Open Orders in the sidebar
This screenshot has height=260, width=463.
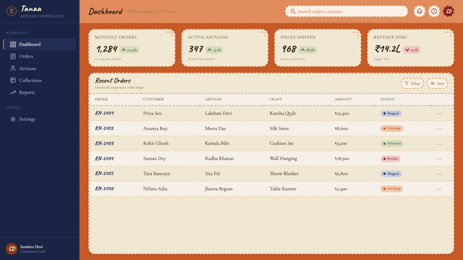(40, 56)
